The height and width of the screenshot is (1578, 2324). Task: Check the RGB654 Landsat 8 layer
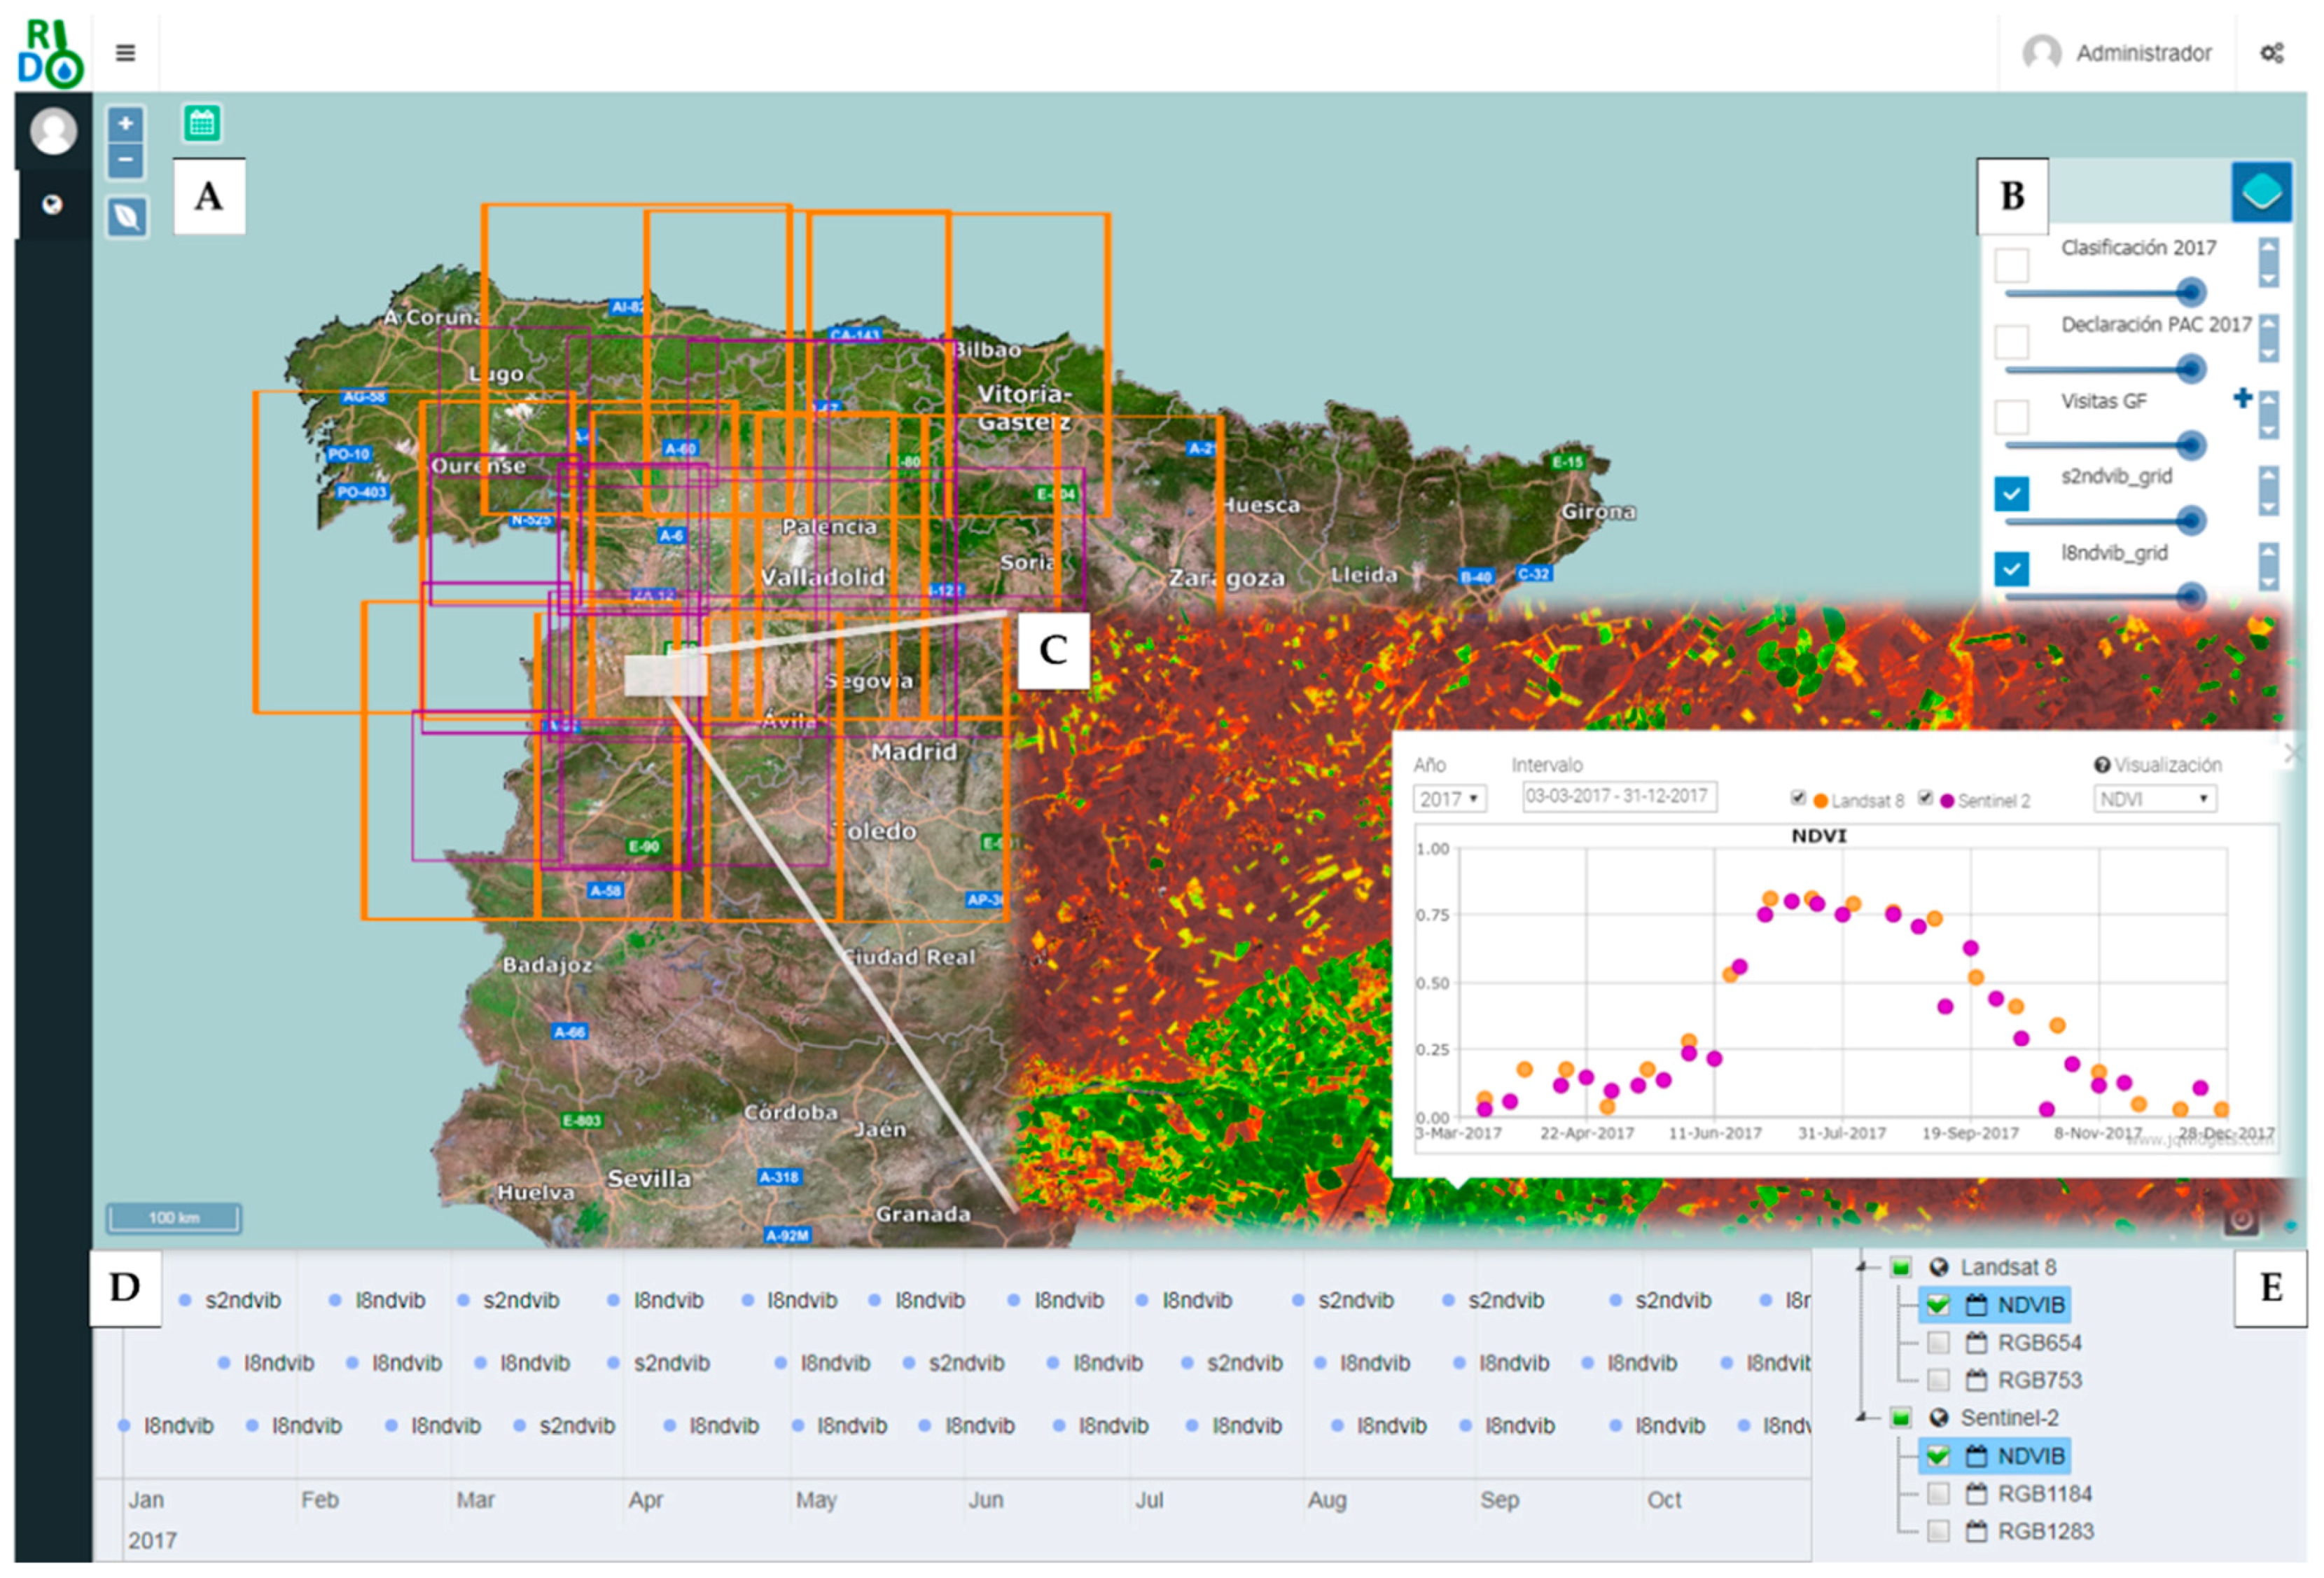click(1938, 1342)
